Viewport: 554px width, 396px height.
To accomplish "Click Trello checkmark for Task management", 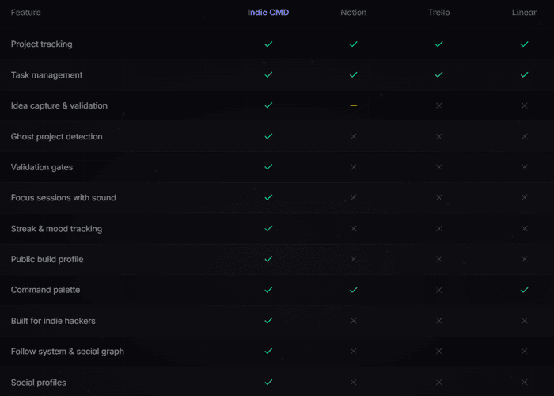I will click(x=438, y=74).
